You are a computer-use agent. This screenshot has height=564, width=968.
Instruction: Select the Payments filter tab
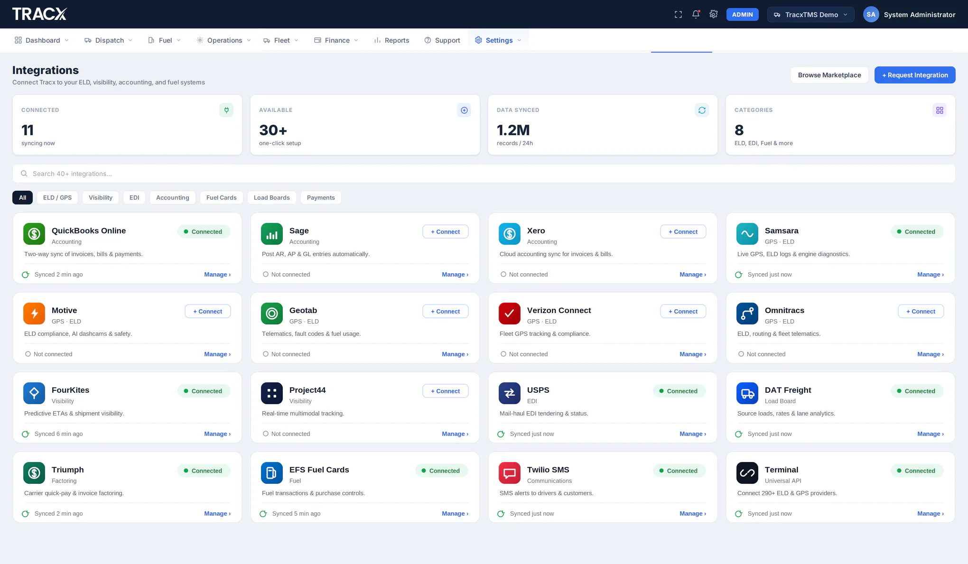[x=321, y=198]
